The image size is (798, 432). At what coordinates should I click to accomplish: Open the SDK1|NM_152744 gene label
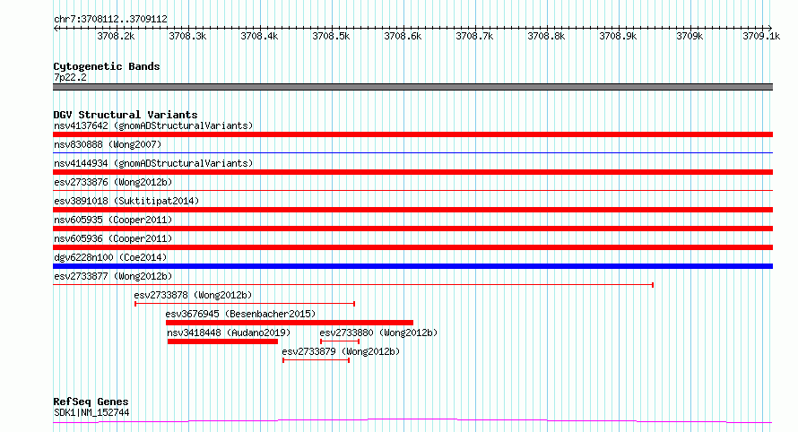point(91,412)
